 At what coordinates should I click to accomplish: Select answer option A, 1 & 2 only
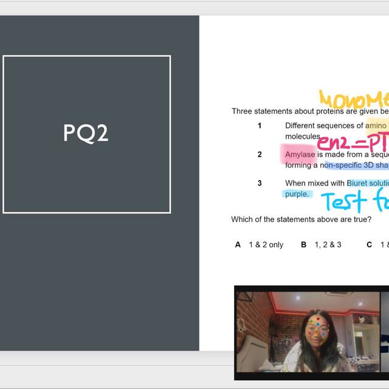(260, 245)
